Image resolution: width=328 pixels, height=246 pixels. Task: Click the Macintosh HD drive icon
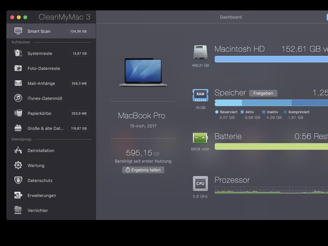(200, 52)
